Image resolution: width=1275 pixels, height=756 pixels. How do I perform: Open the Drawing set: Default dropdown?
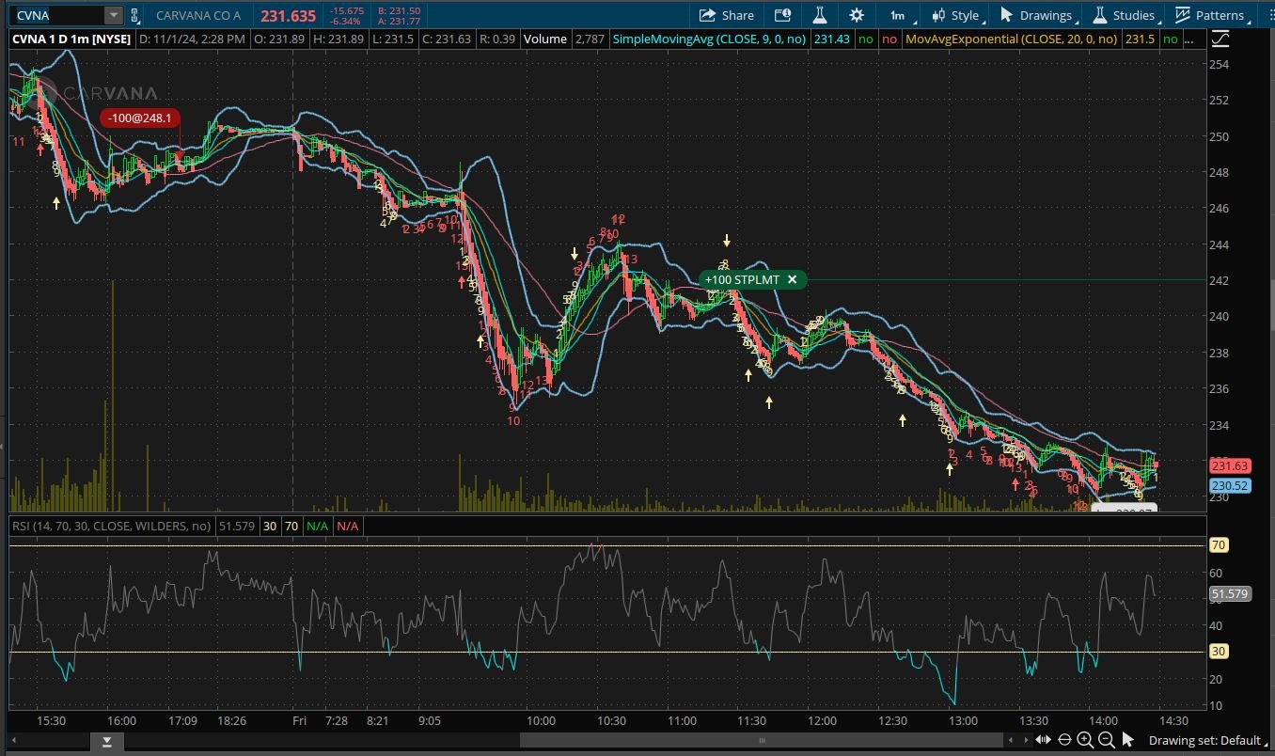pyautogui.click(x=1206, y=740)
